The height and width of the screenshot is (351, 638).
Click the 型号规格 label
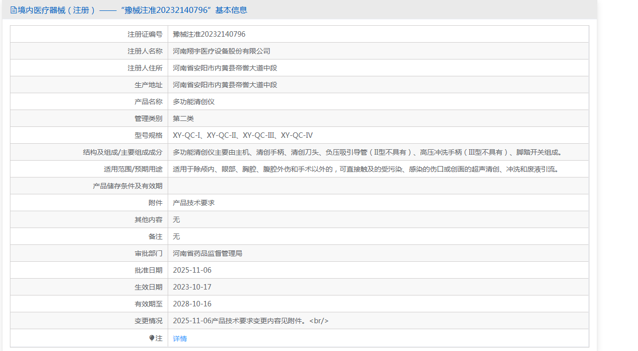(148, 135)
